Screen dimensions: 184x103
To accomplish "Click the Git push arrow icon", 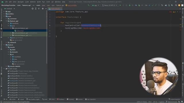I will click(x=156, y=5).
